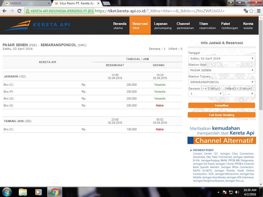The height and width of the screenshot is (197, 263).
Task: Go back using the browser back arrow
Action: [x=5, y=11]
